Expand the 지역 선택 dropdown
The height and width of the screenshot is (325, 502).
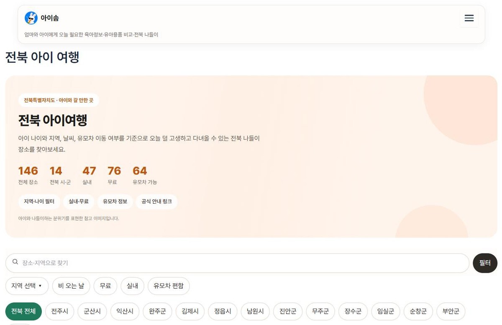click(27, 286)
